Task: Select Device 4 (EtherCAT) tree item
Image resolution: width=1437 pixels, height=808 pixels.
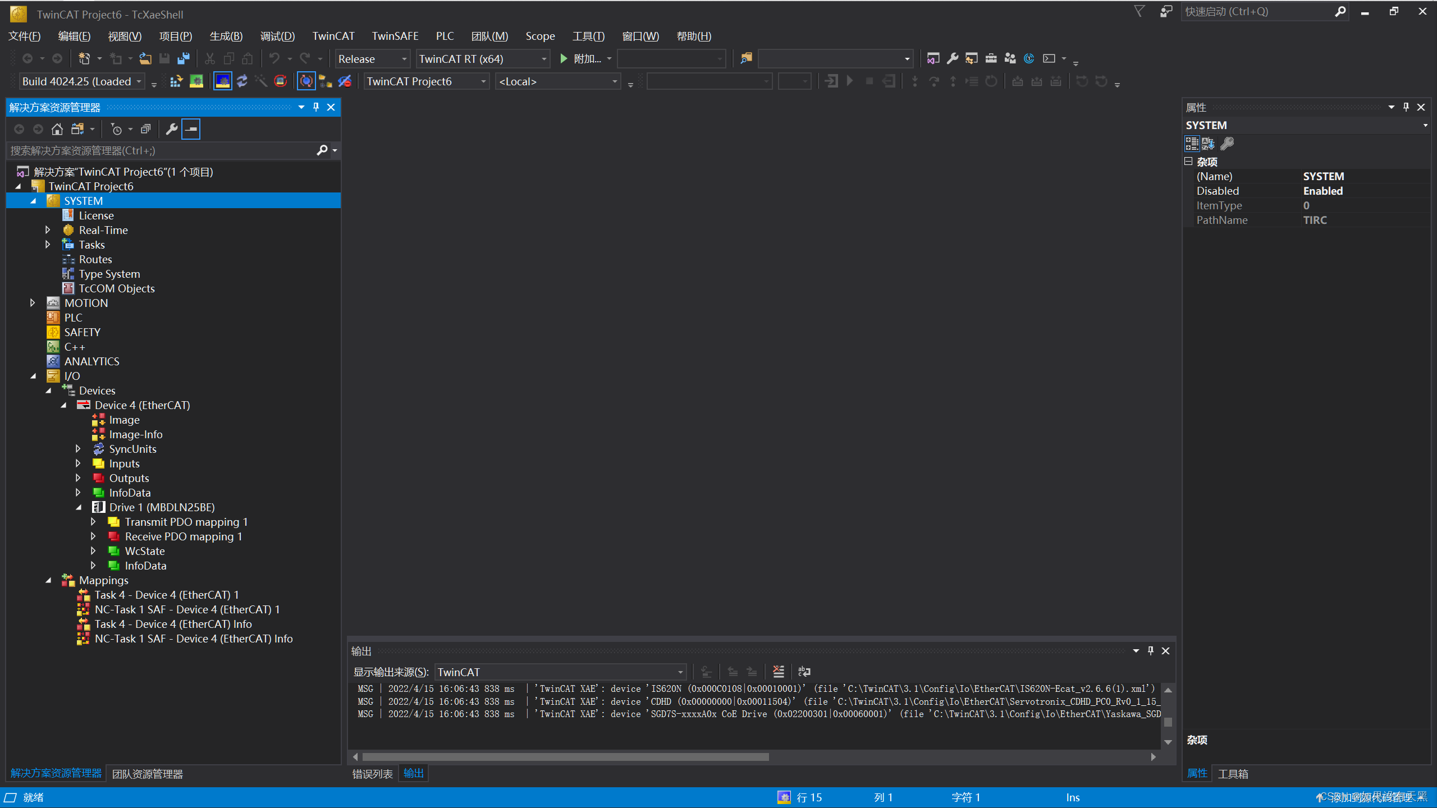Action: [142, 405]
